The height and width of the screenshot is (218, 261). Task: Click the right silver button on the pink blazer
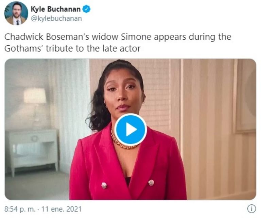pos(151,183)
